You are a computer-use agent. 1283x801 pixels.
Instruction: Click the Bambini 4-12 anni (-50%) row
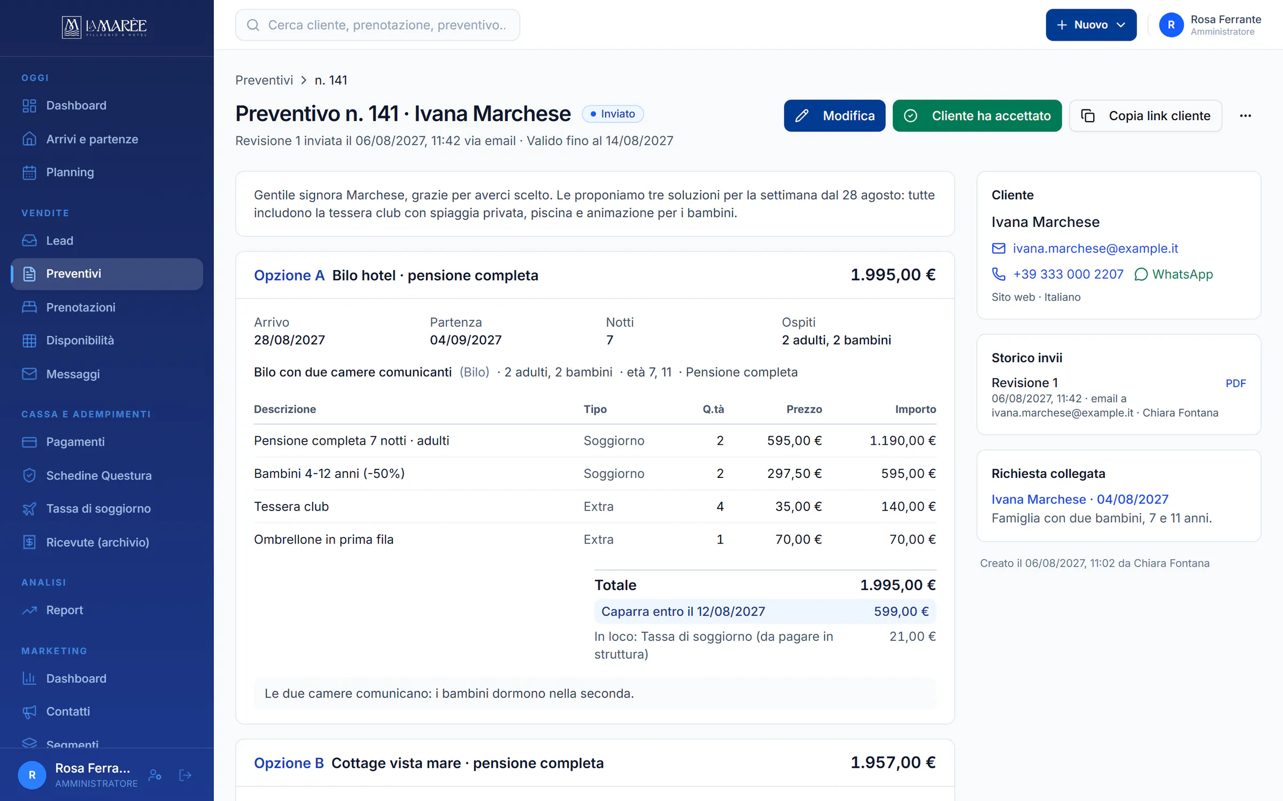(x=594, y=474)
